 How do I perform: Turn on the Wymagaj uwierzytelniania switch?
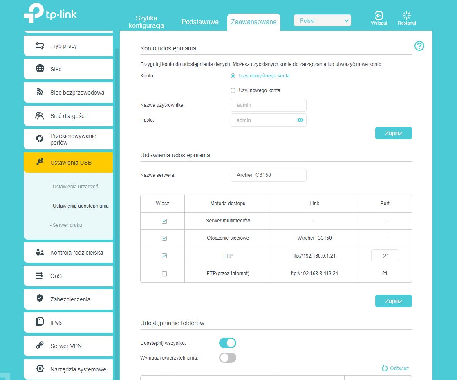pos(228,358)
